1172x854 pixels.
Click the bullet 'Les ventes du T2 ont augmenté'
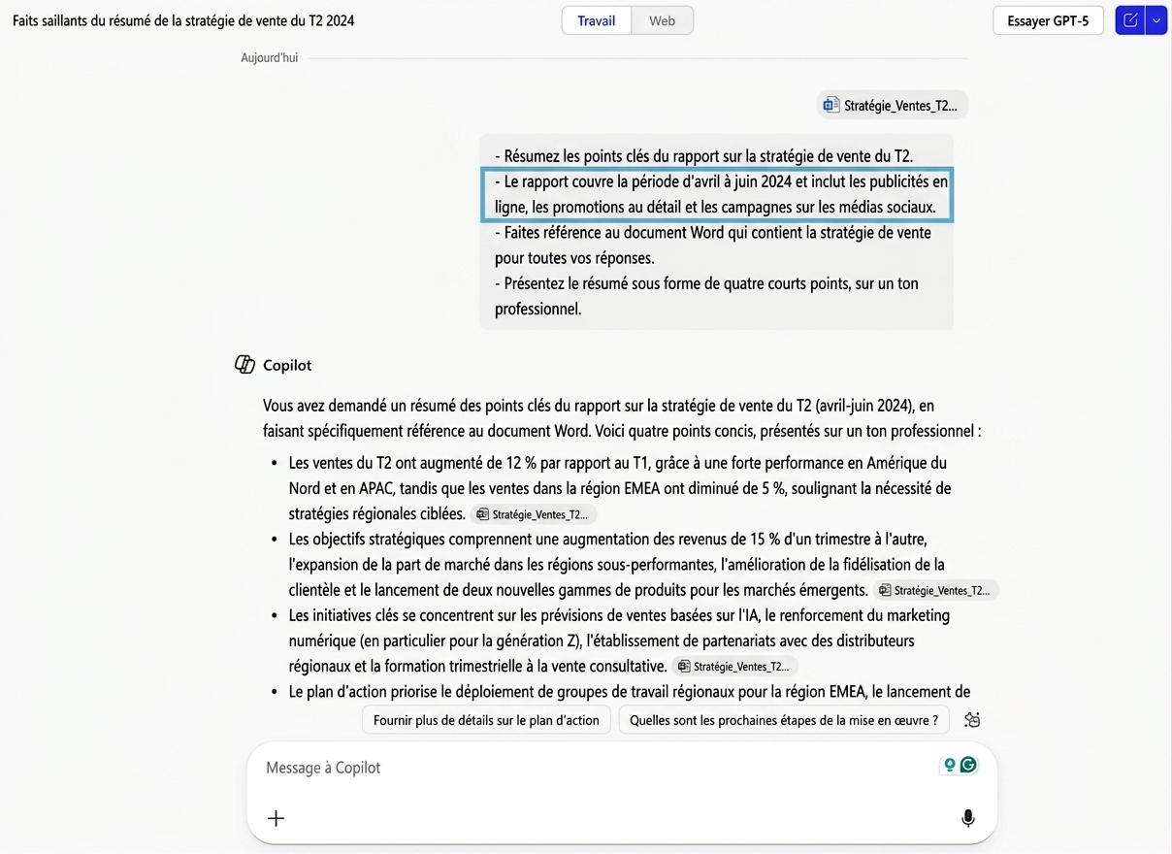tap(620, 488)
